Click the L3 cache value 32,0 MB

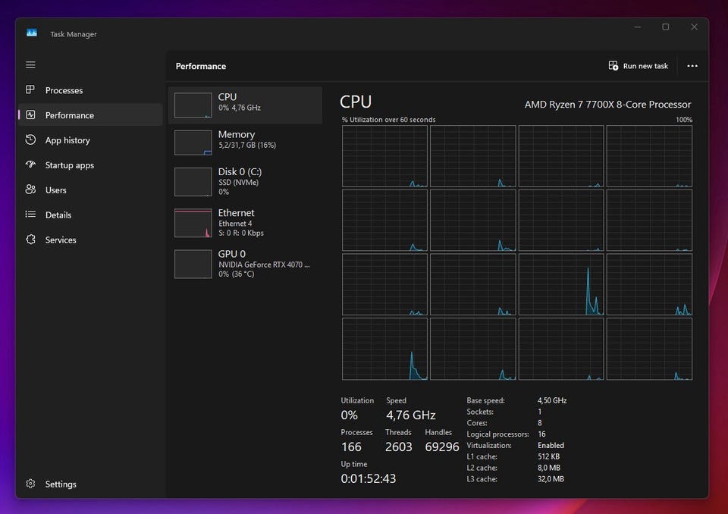(551, 478)
